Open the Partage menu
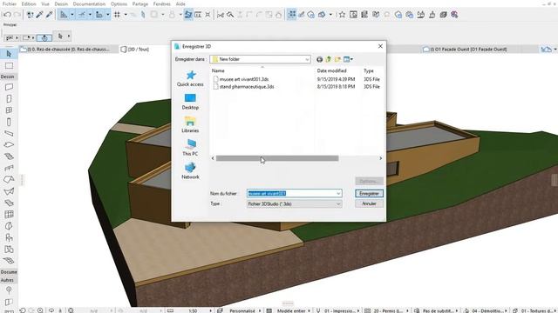The height and width of the screenshot is (313, 558). pos(140,3)
